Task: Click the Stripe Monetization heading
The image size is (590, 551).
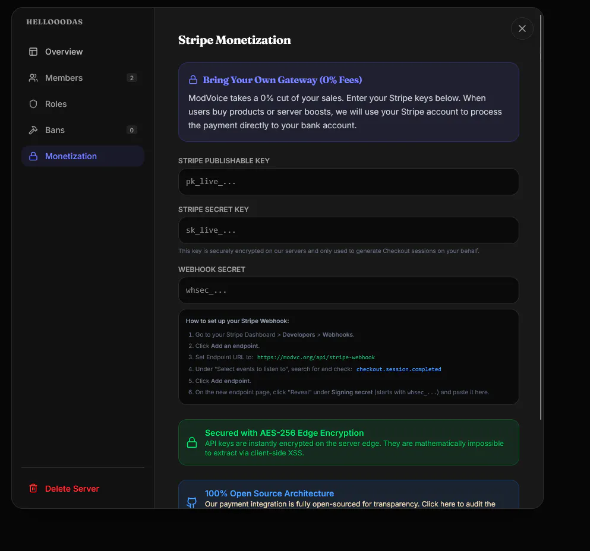Action: (235, 40)
